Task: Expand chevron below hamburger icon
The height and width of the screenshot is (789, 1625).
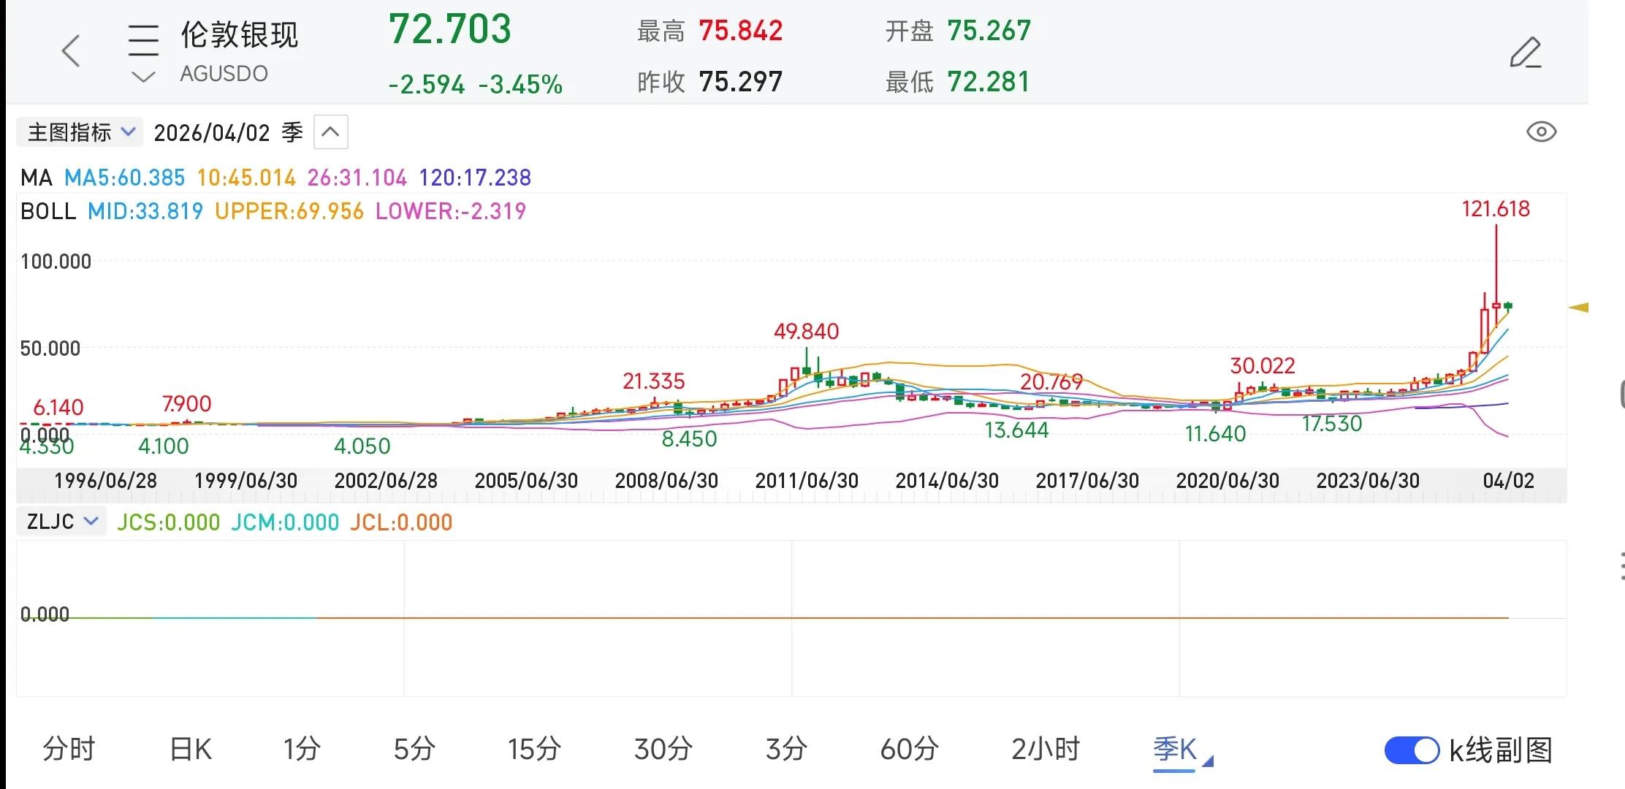Action: click(x=143, y=76)
